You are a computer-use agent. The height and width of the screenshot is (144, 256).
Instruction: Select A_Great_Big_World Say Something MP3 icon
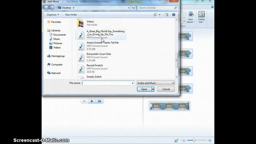tap(81, 35)
